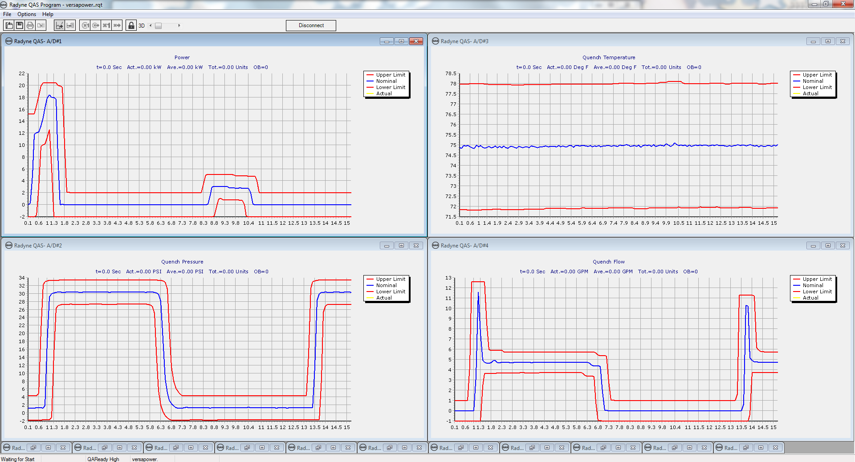Open the Help menu
The image size is (855, 462).
pos(48,14)
